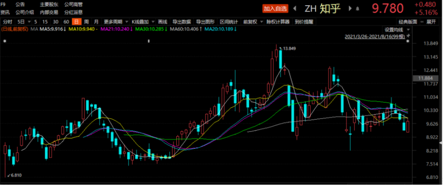
Task: Click the MA20:10.189 indicator label
Action: [x=220, y=29]
